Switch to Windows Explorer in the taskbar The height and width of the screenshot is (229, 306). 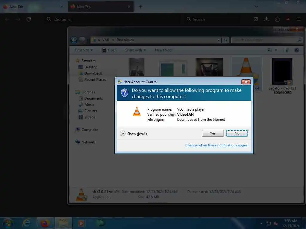click(63, 223)
